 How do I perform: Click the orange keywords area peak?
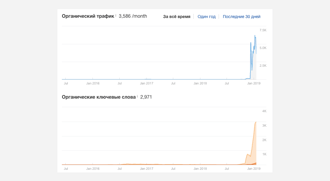[x=256, y=122]
